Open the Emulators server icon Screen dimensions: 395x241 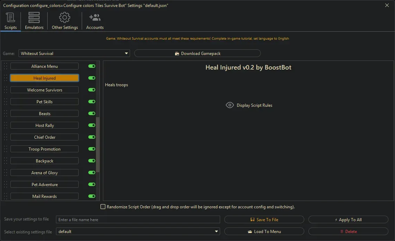coord(34,17)
